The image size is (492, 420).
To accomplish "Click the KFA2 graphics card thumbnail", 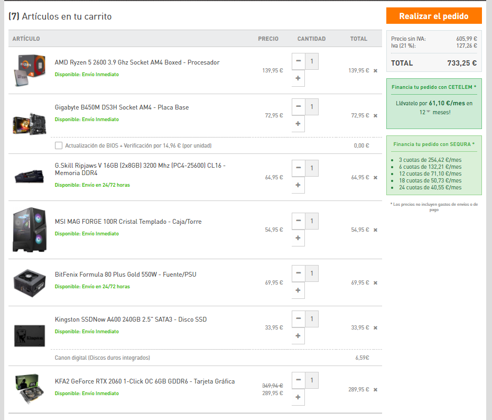I will tap(30, 389).
